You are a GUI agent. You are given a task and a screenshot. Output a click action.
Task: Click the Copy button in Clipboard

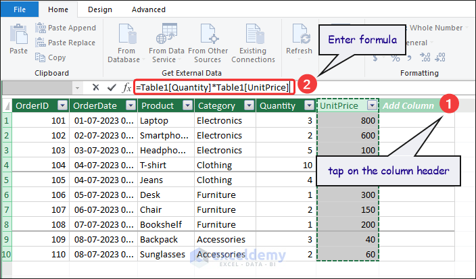(x=51, y=57)
